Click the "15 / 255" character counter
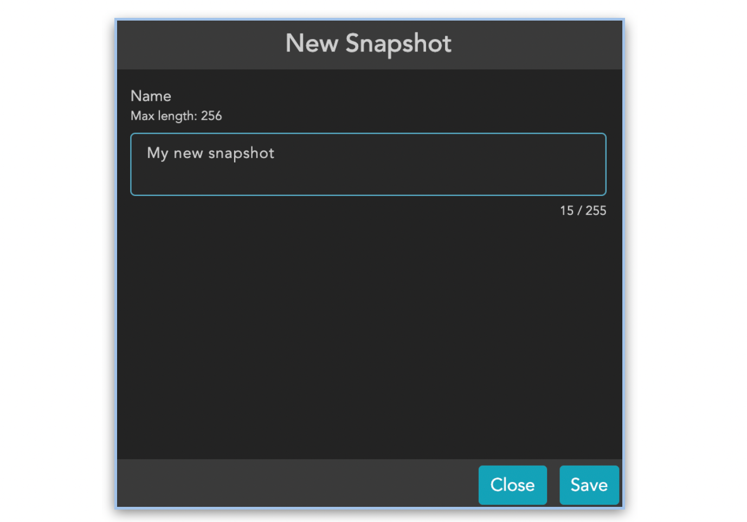This screenshot has width=747, height=522. (583, 211)
